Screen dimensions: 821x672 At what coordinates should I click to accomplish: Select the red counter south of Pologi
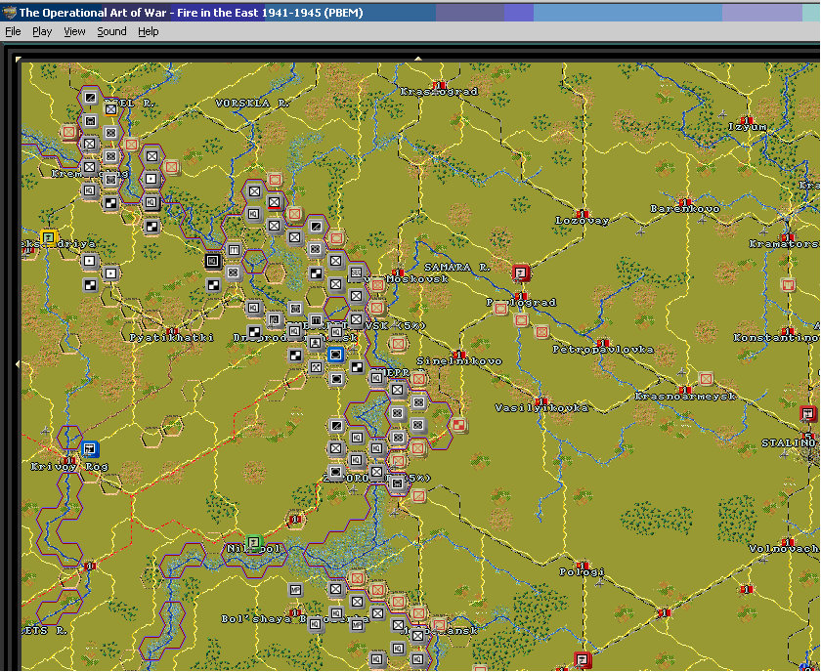click(x=583, y=659)
